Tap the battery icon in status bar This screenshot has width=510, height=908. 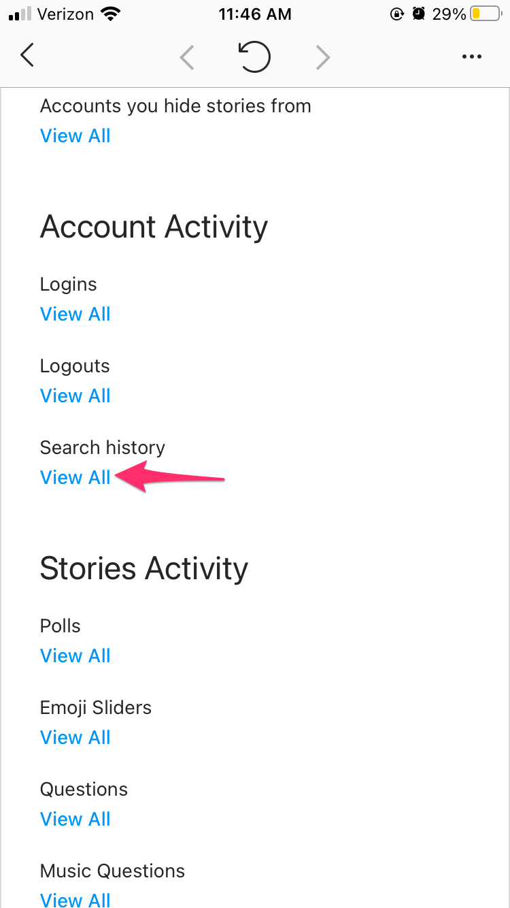pyautogui.click(x=486, y=14)
